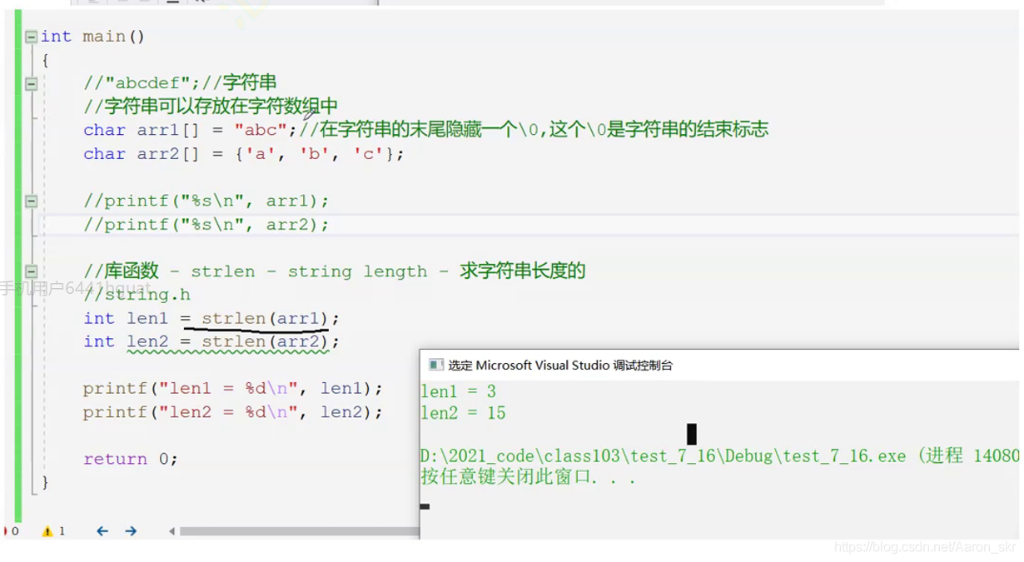The image size is (1024, 562).
Task: Collapse the //库函数 strlen comment block
Action: (x=31, y=271)
